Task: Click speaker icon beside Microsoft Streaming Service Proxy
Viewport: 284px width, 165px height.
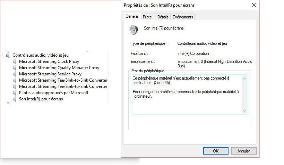Action: click(x=15, y=74)
